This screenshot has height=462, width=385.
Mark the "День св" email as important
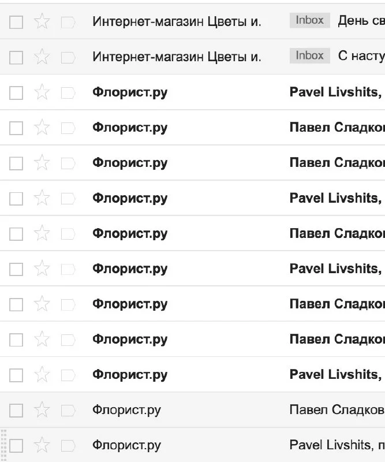68,22
